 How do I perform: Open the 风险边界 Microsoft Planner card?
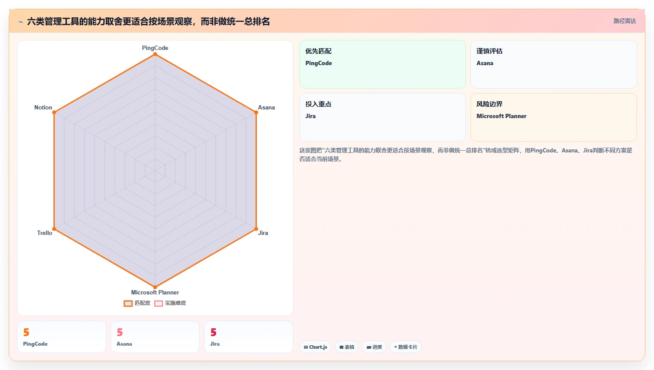coord(553,117)
